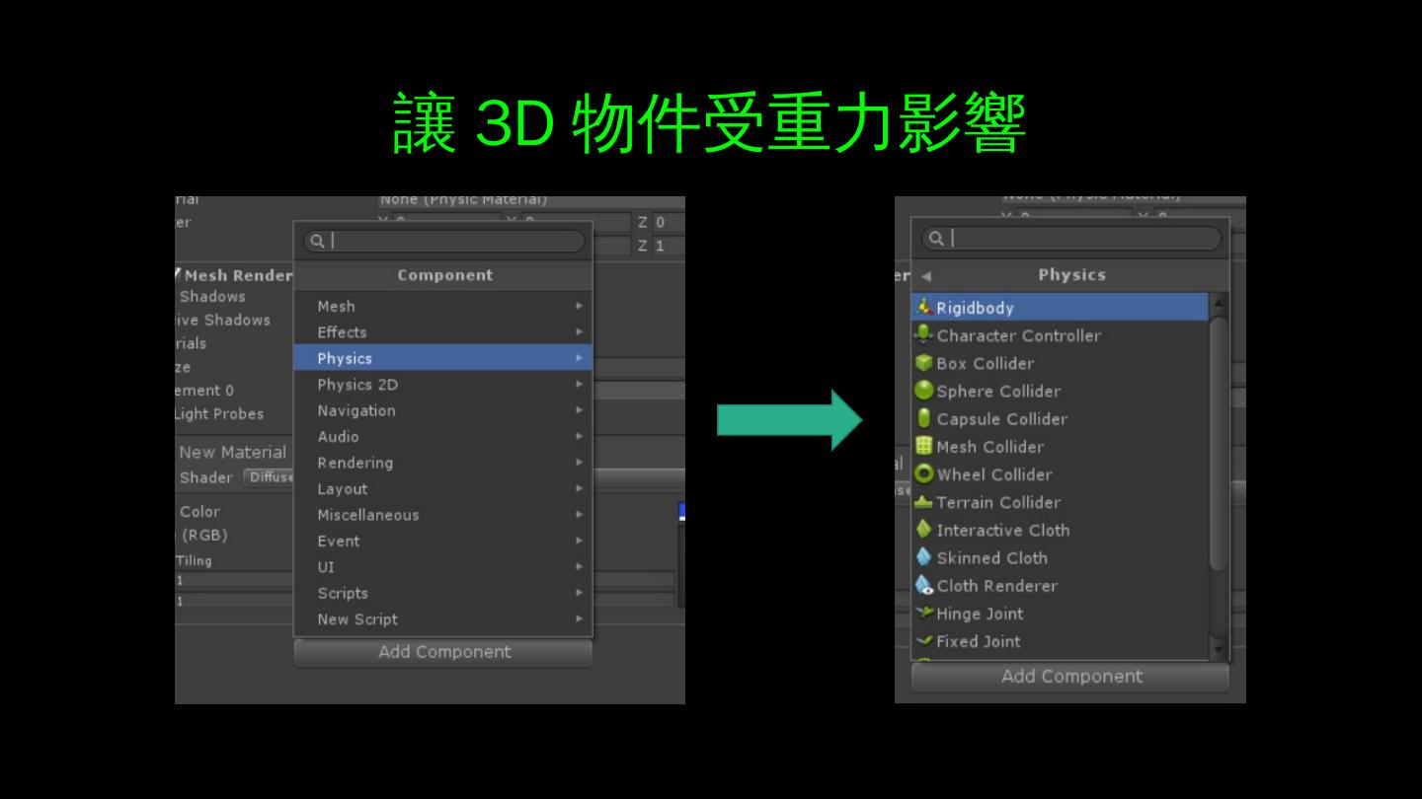The height and width of the screenshot is (799, 1422).
Task: Select the Capsule Collider icon
Action: [x=924, y=418]
